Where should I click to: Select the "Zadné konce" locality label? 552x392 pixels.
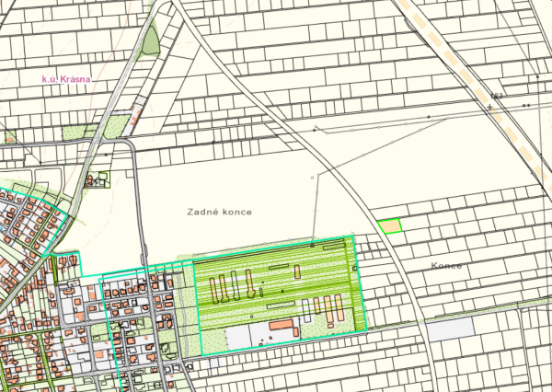[x=219, y=212]
